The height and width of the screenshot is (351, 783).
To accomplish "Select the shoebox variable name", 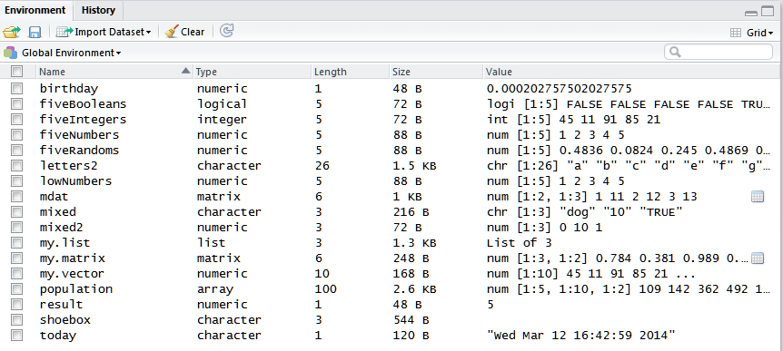I will [64, 319].
